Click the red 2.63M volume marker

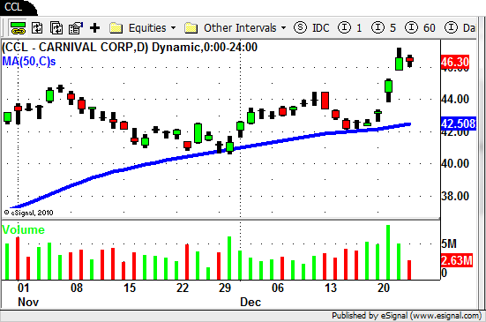point(457,260)
